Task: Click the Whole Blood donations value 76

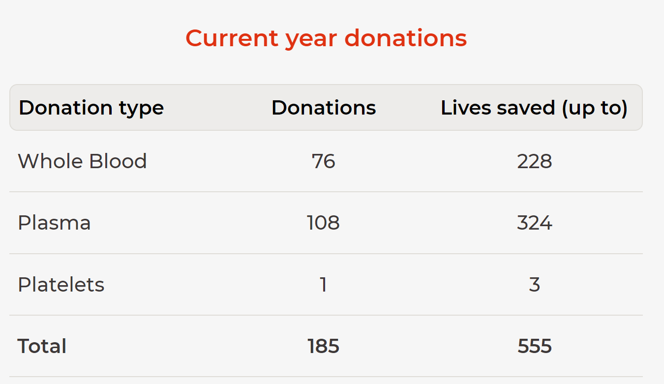Action: tap(324, 161)
